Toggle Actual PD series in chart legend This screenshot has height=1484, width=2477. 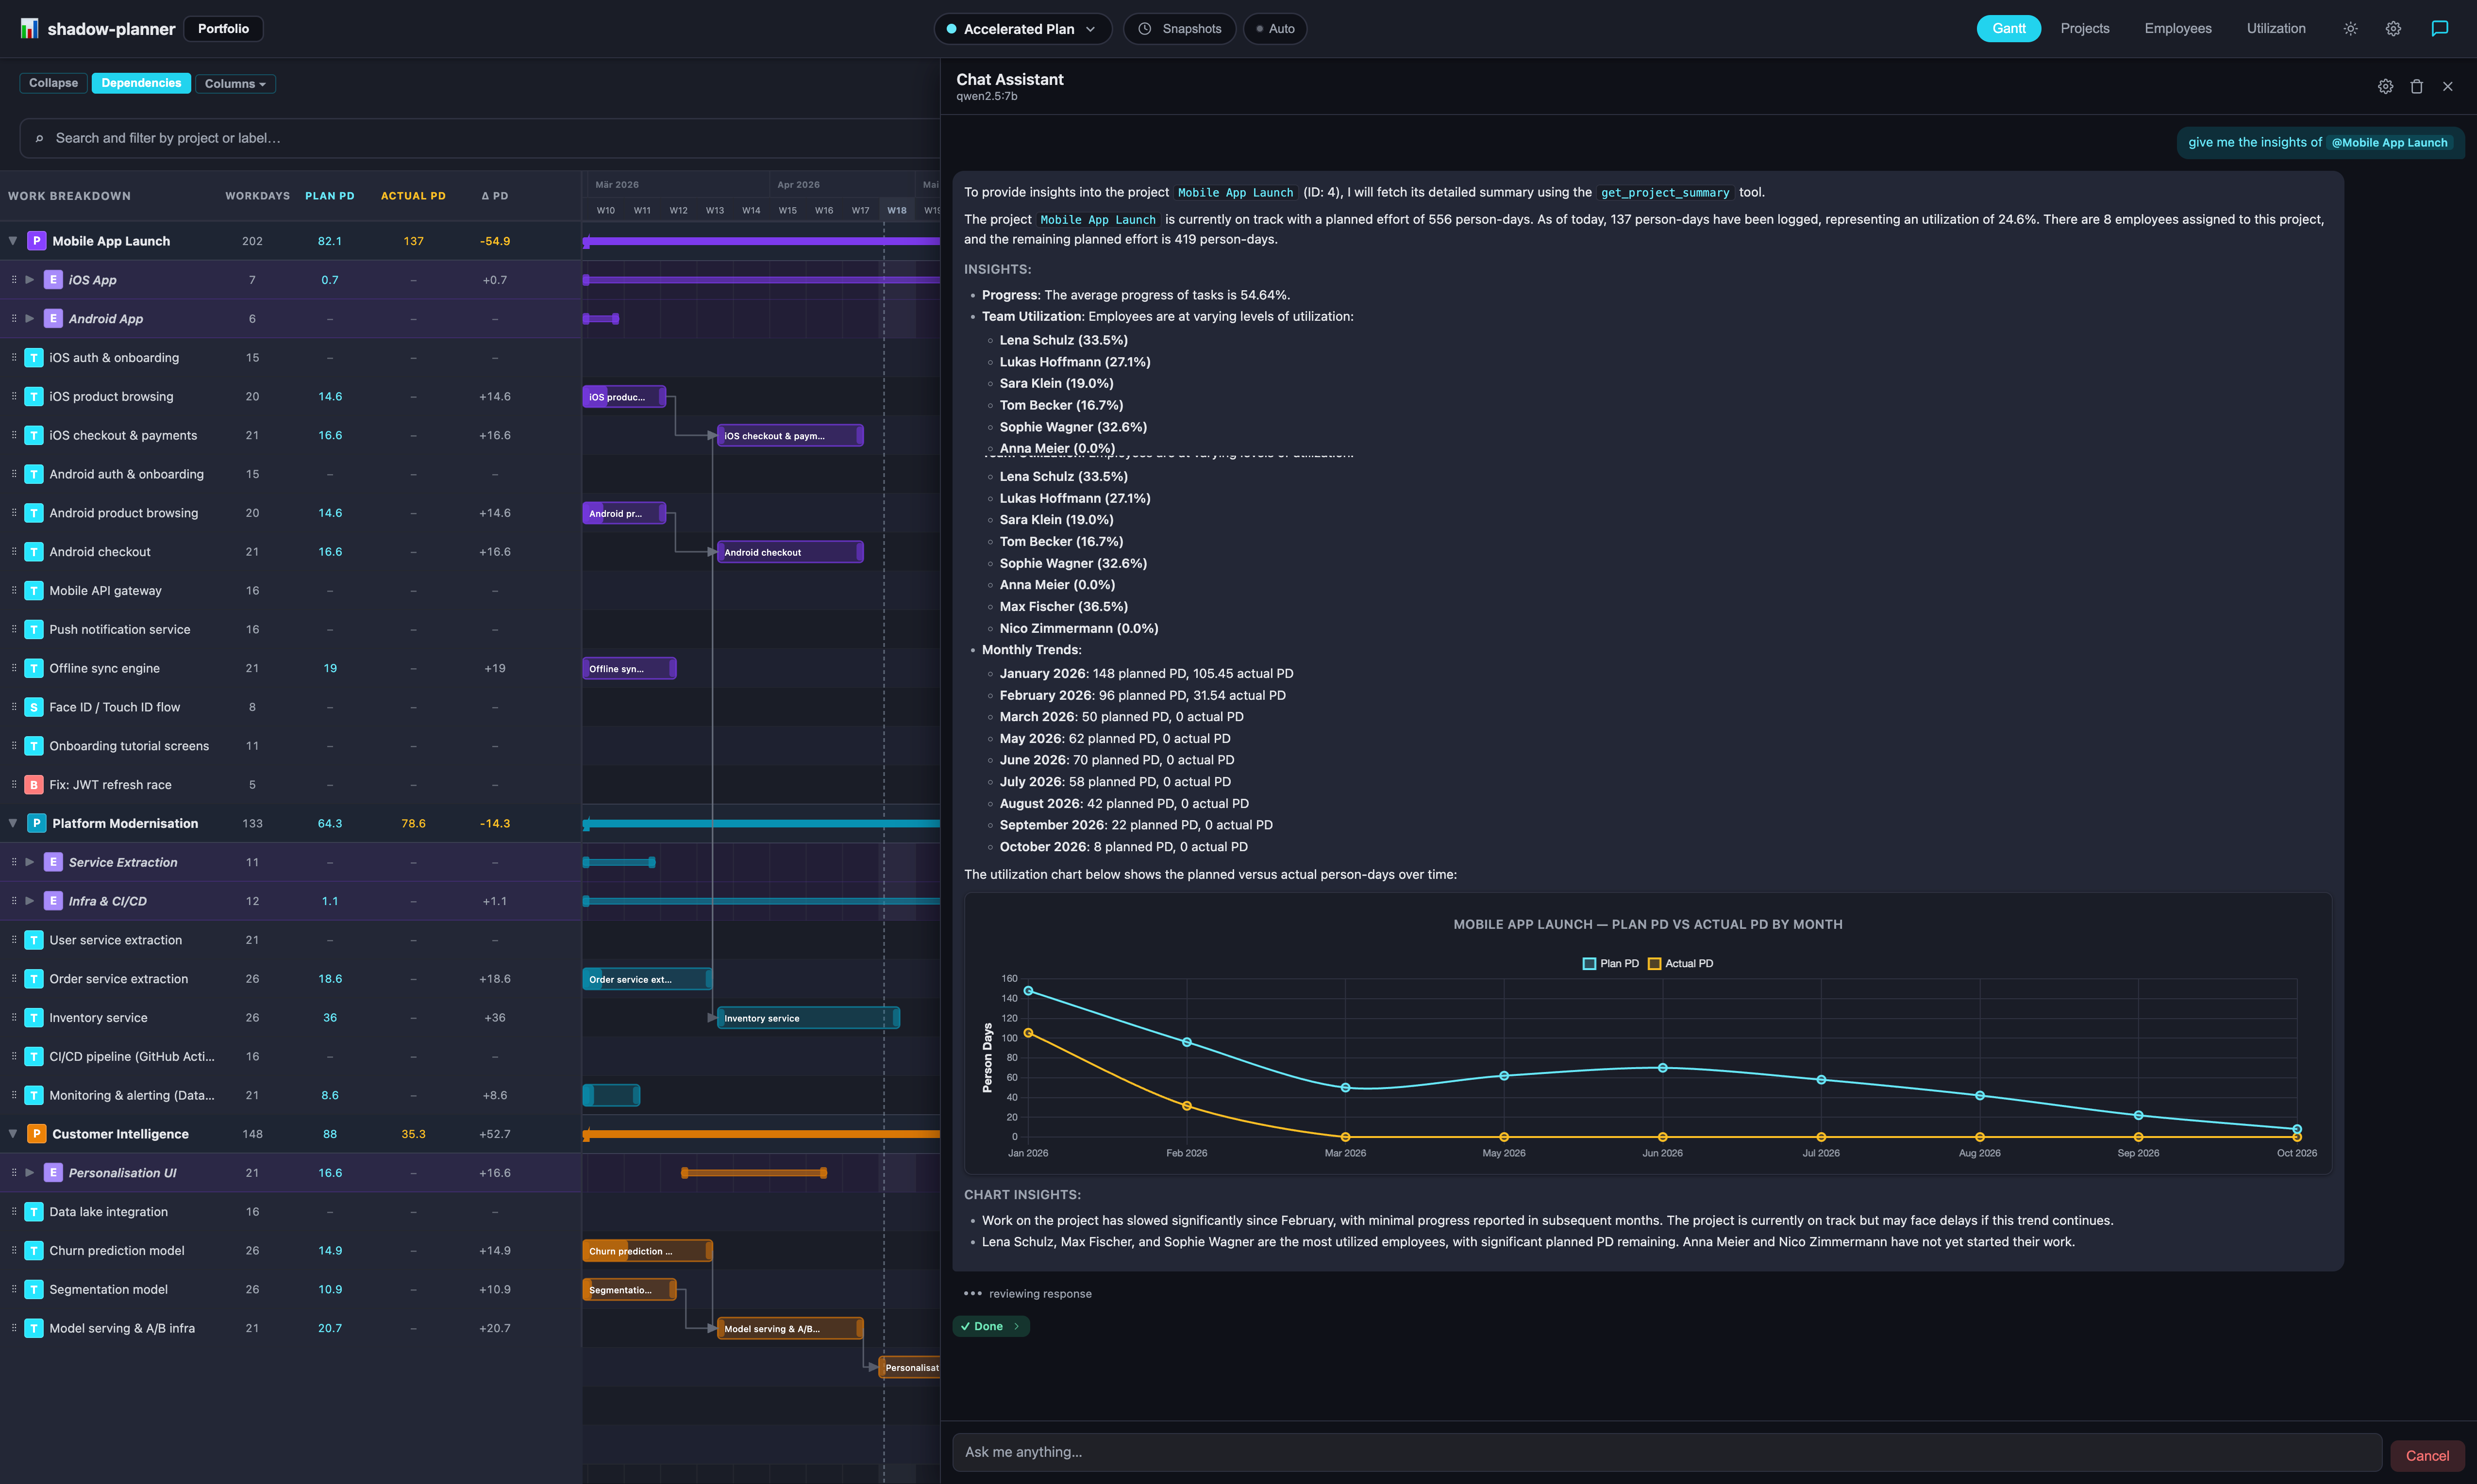tap(1681, 964)
